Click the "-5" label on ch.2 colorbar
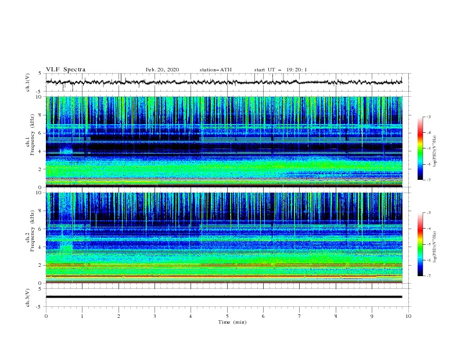This screenshot has height=355, width=460. (428, 244)
